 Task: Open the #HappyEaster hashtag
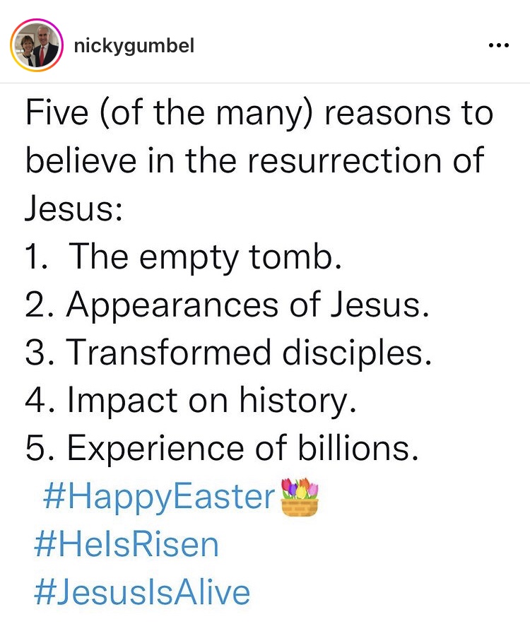(158, 497)
